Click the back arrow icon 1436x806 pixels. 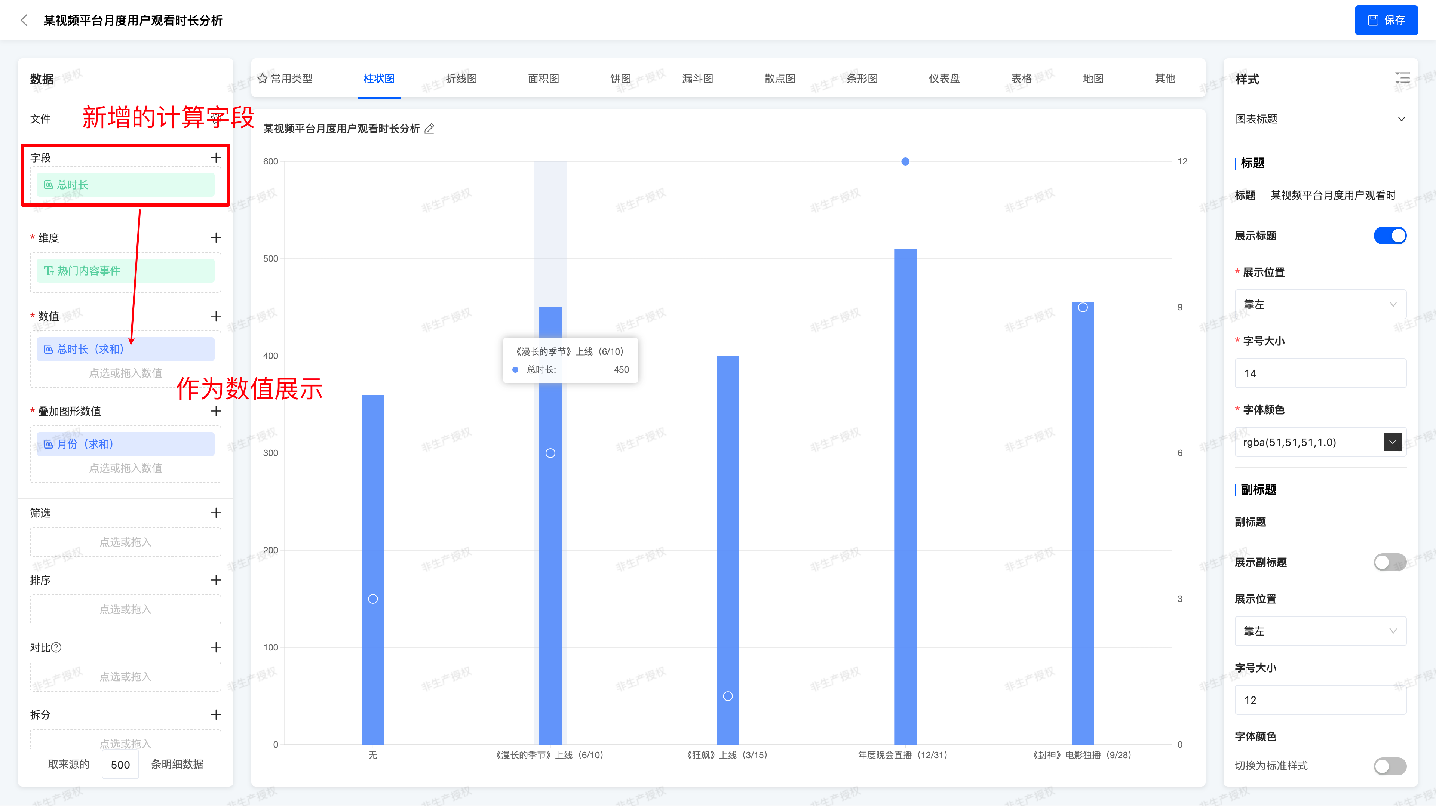click(24, 21)
